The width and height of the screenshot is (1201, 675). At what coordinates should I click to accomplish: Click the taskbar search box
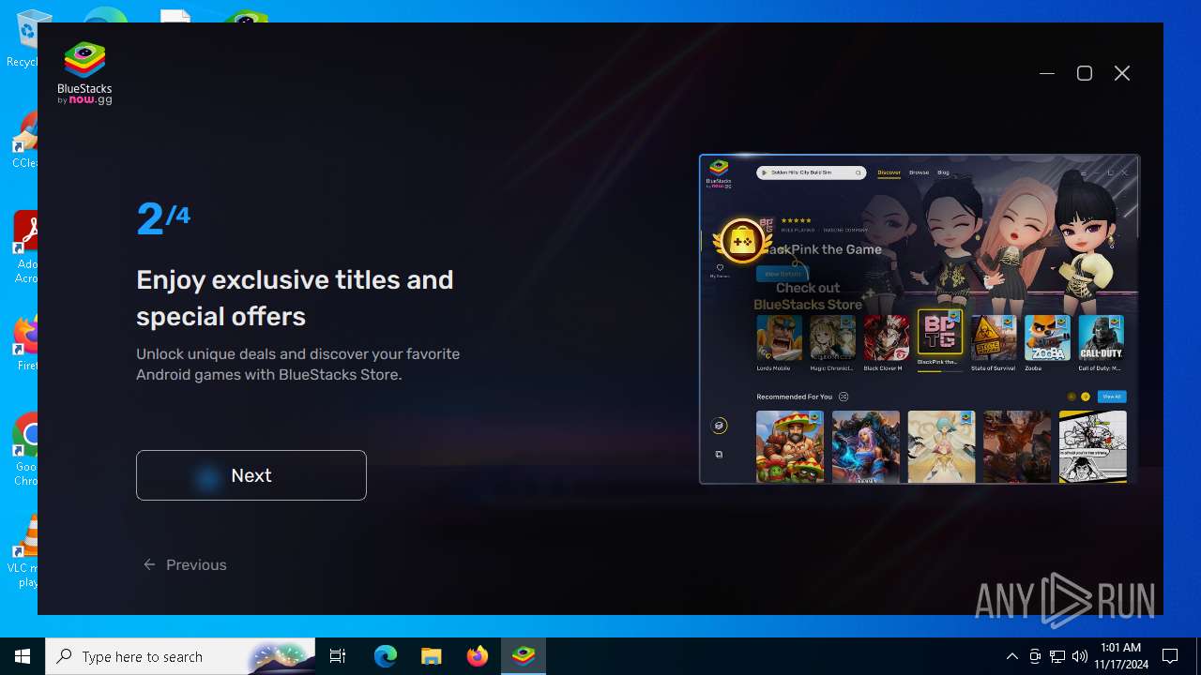coord(180,656)
